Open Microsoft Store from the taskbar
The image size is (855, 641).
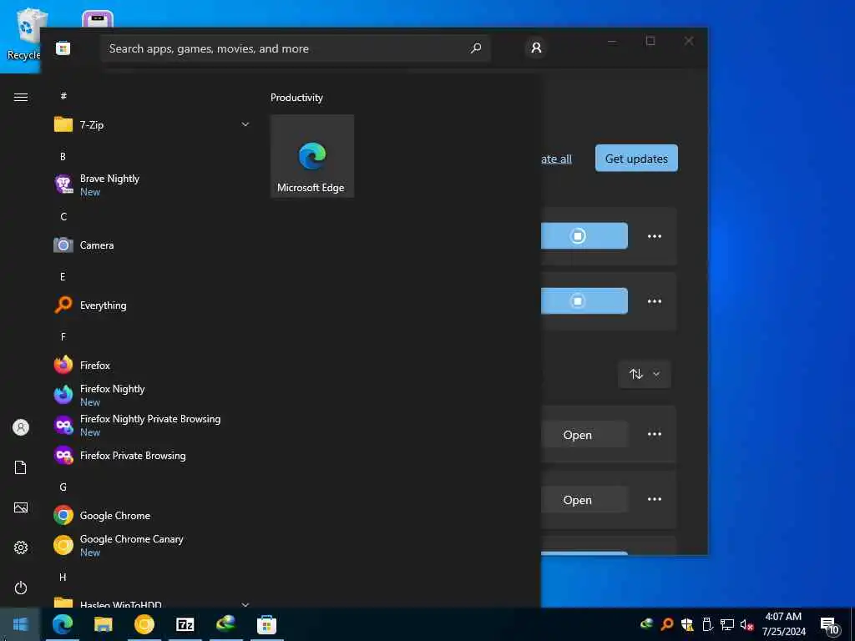coord(266,624)
